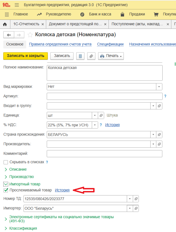Go to the home start page icon
Screen dimensions: 176x232
point(5,24)
